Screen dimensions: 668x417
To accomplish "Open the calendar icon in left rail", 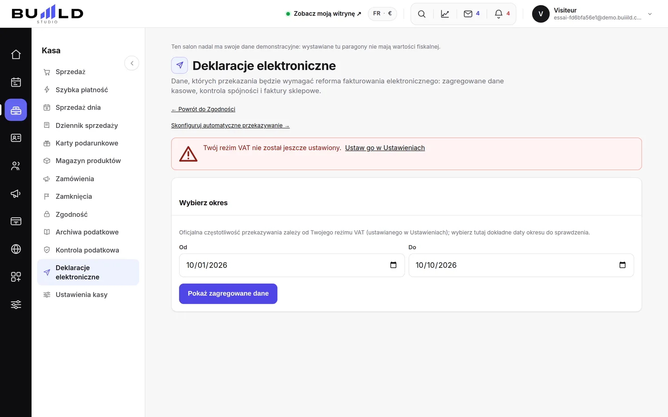I will (x=16, y=82).
